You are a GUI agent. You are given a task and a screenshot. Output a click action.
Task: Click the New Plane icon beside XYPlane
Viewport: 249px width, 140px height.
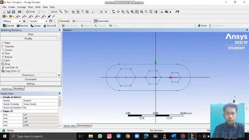(x=24, y=21)
